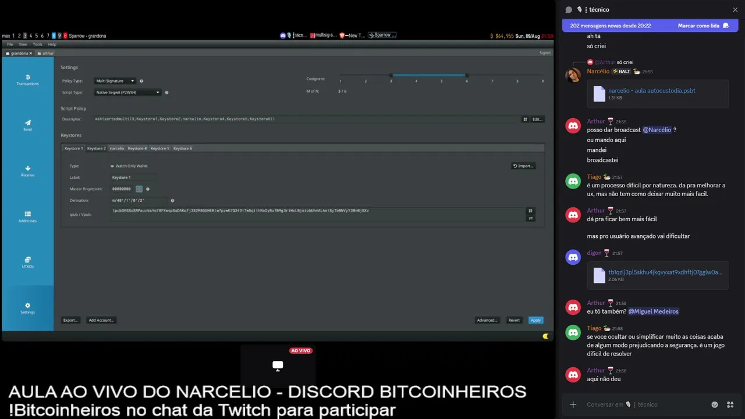
Task: Close the grandona wallet tab
Action: [x=31, y=53]
